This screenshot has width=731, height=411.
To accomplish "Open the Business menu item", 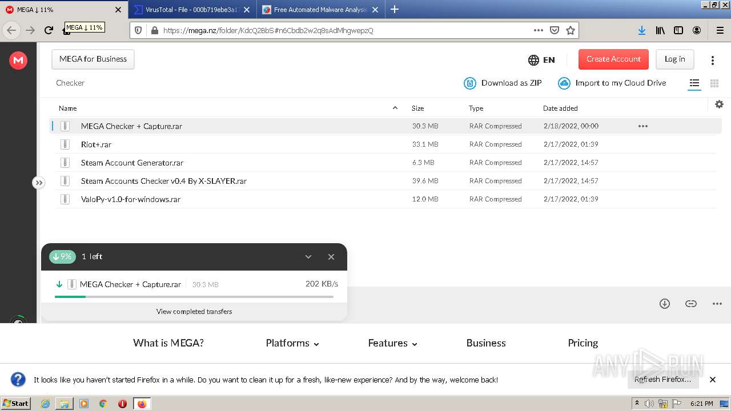I will (x=486, y=343).
